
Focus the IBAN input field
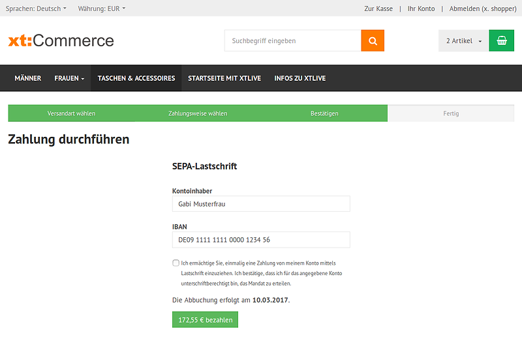261,240
